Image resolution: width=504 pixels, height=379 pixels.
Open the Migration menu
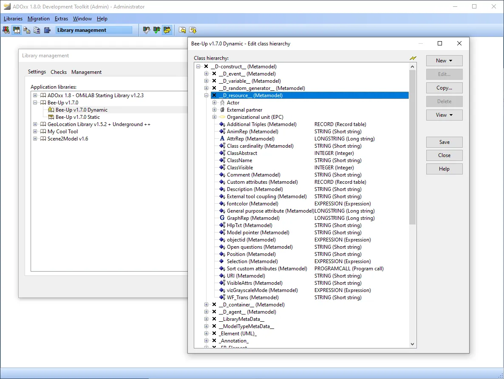tap(39, 19)
